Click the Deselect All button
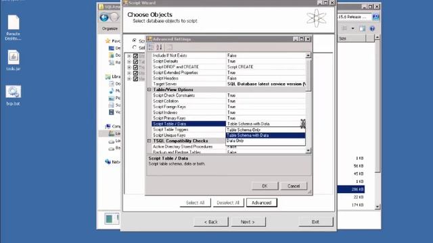Screen dimensions: 433x243 click(x=228, y=202)
